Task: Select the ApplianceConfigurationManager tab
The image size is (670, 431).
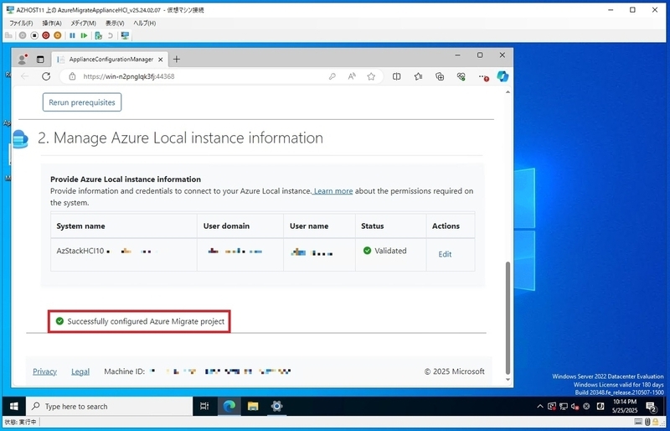Action: [x=110, y=60]
